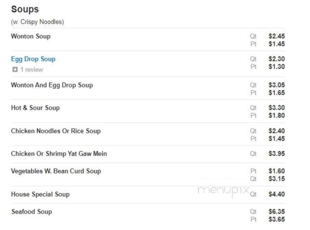
Task: Open the 1 review link
Action: (x=31, y=70)
